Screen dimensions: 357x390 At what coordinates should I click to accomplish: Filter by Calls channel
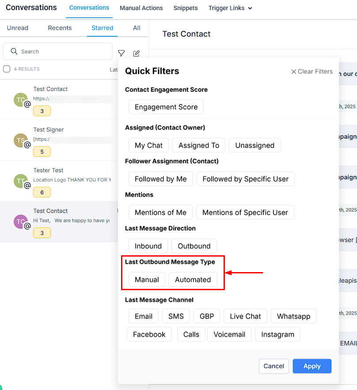[191, 334]
